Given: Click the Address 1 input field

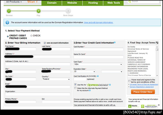Looking at the screenshot, I should [38, 57].
